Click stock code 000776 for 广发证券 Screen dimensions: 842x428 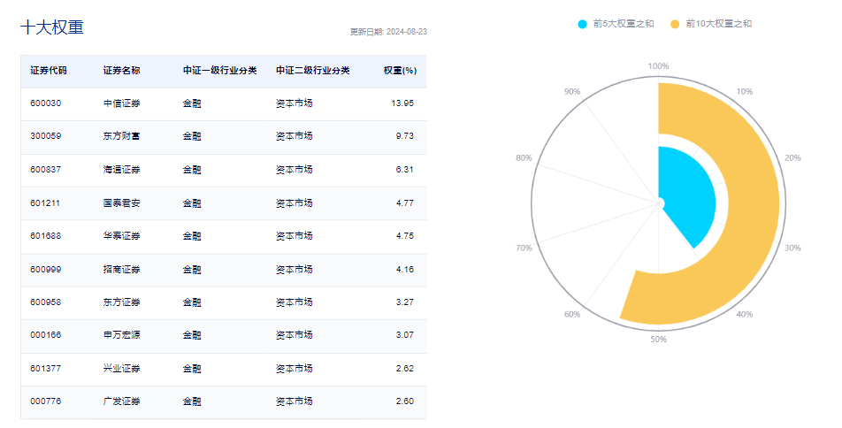point(45,401)
